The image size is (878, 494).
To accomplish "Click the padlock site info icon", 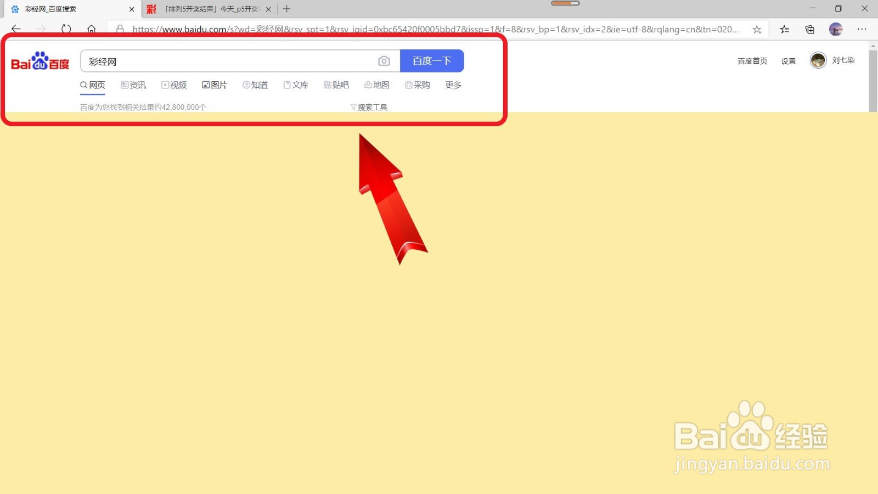I will click(x=120, y=29).
